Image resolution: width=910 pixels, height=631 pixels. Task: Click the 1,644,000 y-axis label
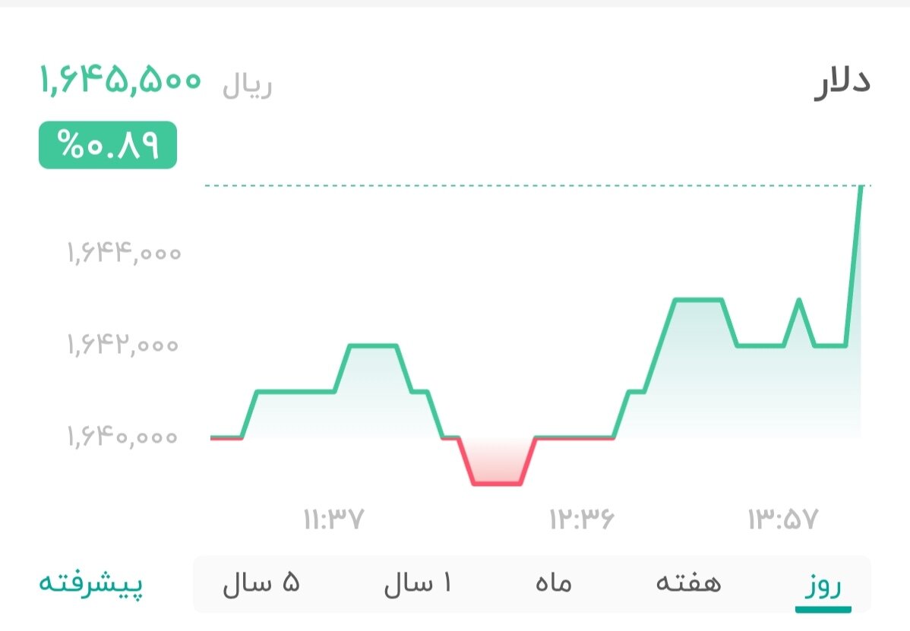click(x=122, y=253)
